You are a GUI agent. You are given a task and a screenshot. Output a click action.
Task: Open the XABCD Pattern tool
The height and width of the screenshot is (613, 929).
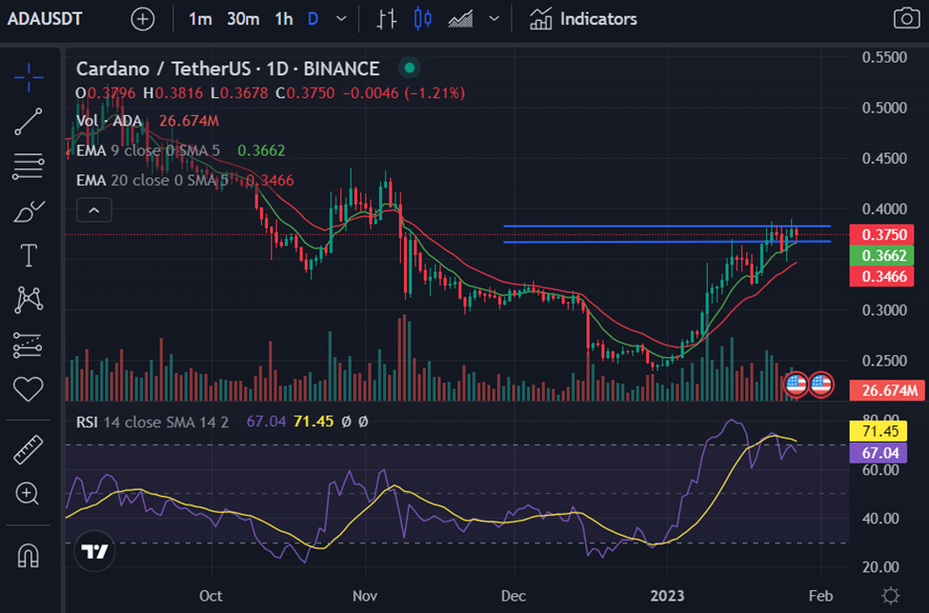28,300
